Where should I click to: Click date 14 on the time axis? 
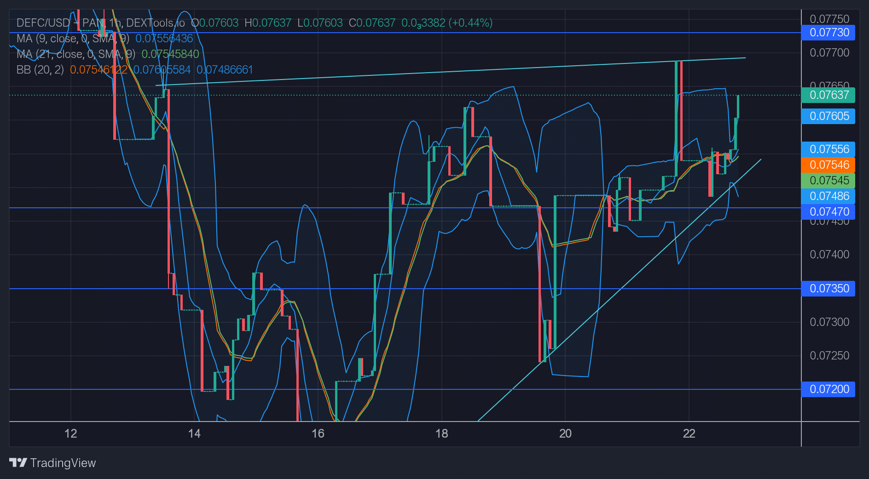[194, 433]
